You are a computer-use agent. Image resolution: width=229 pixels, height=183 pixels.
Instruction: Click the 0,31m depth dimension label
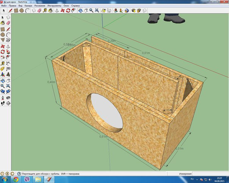[x=179, y=149]
